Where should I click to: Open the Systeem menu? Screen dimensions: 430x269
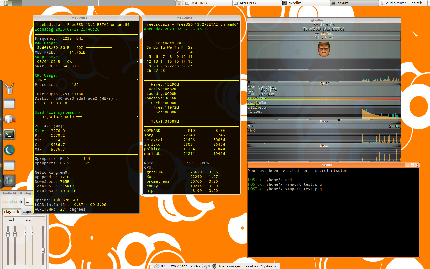(x=268, y=266)
